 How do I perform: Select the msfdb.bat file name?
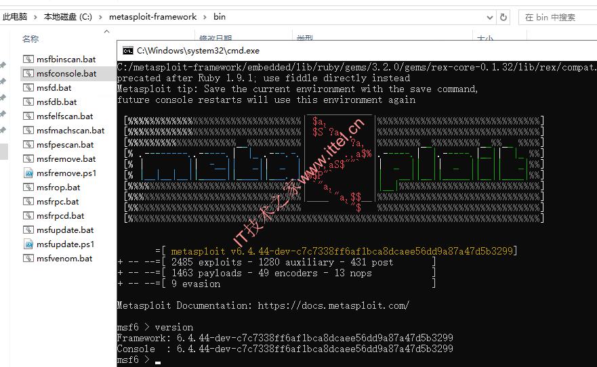[57, 102]
